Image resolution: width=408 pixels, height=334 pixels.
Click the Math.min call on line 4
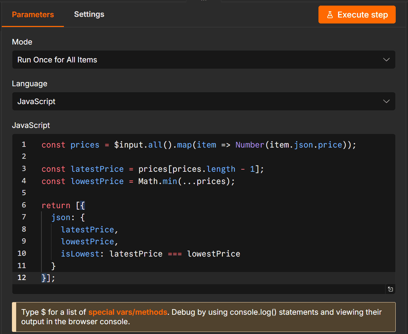coord(186,181)
